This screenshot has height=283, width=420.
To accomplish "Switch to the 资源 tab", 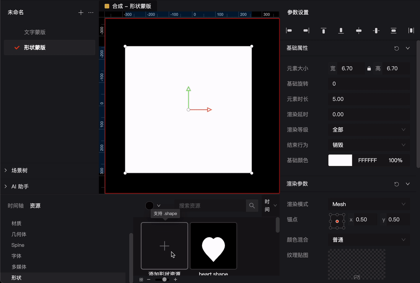I will 35,206.
